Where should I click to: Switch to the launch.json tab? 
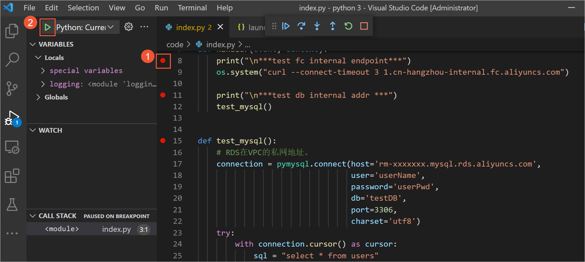coord(251,27)
